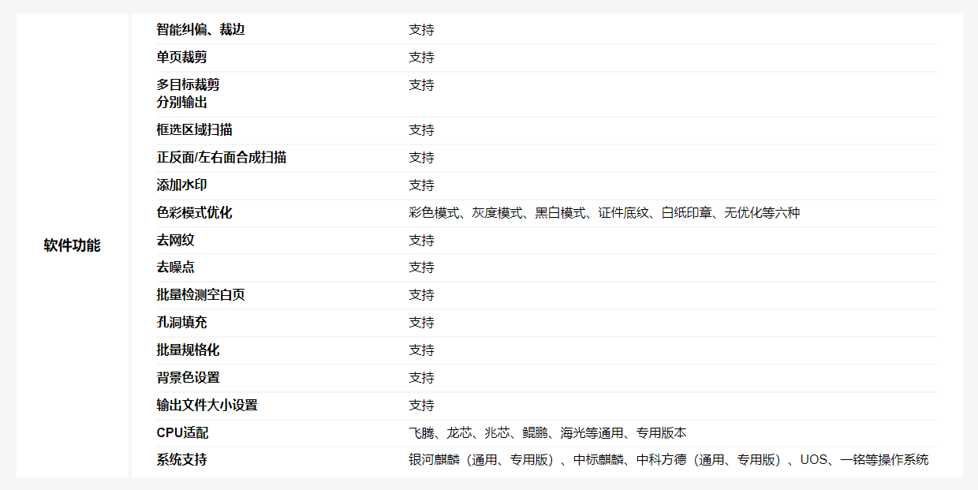Select the 去噪点 row label
This screenshot has width=978, height=490.
[175, 267]
